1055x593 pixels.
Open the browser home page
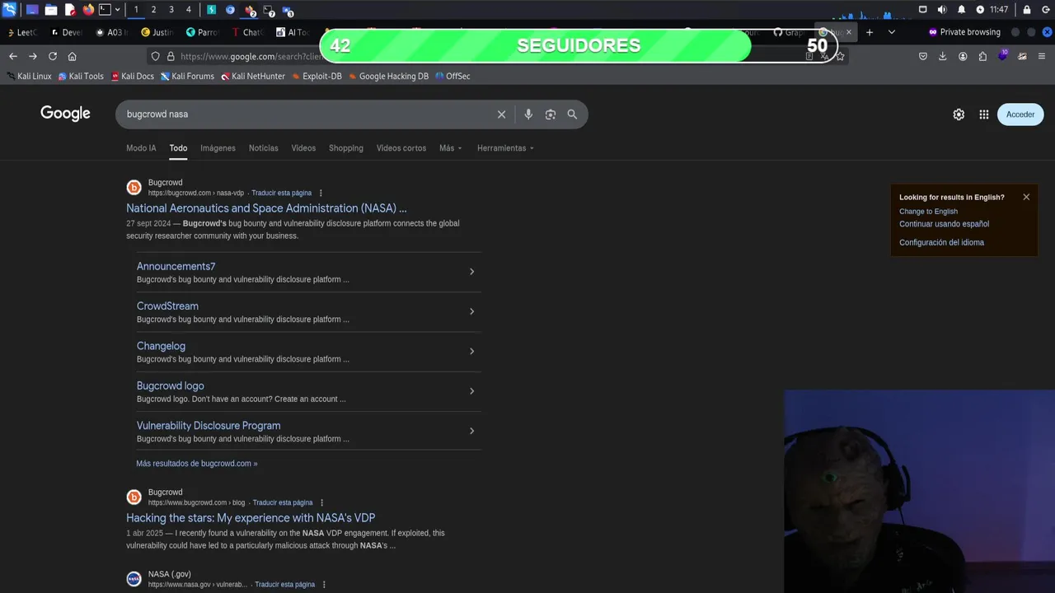coord(73,56)
